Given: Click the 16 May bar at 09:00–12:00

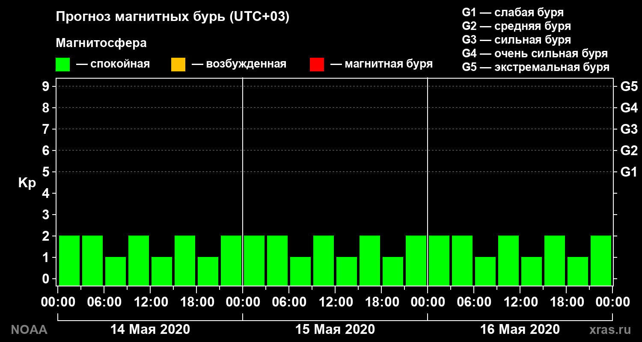Looking at the screenshot, I should [508, 260].
